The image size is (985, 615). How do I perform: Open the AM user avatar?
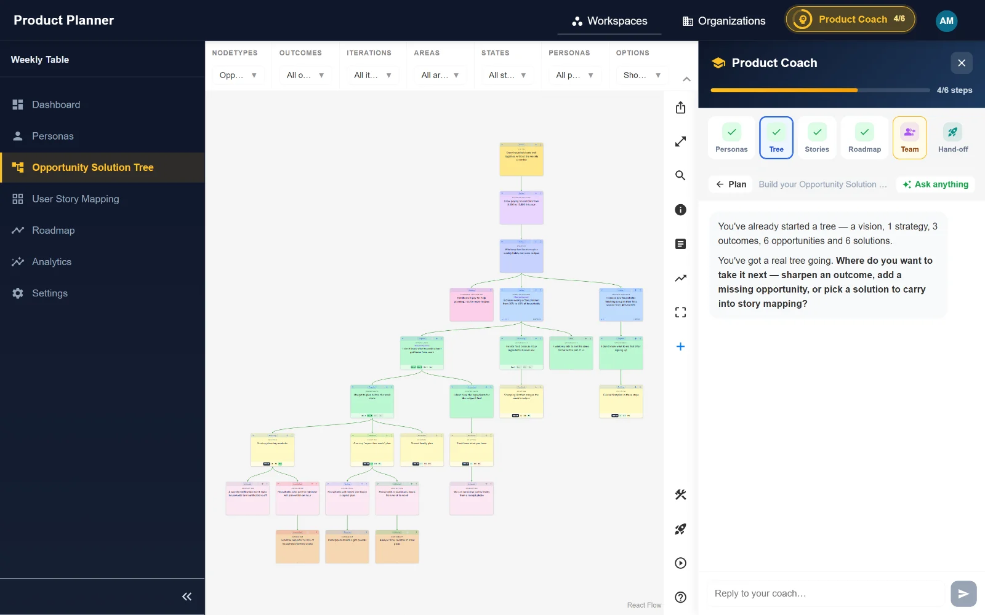pyautogui.click(x=946, y=20)
